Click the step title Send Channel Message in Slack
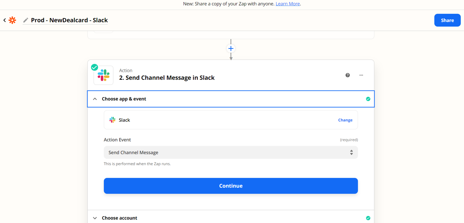 coord(167,78)
